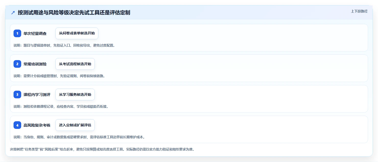Click the description starting 说明：需要计分和成绩管理时
This screenshot has height=162, width=378.
[x=59, y=76]
